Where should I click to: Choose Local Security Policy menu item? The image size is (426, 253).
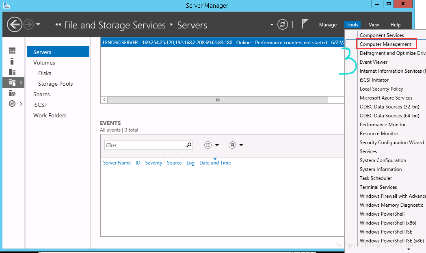381,89
